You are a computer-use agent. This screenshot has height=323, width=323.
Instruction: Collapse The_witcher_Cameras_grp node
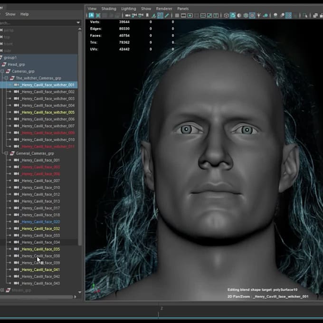point(6,78)
